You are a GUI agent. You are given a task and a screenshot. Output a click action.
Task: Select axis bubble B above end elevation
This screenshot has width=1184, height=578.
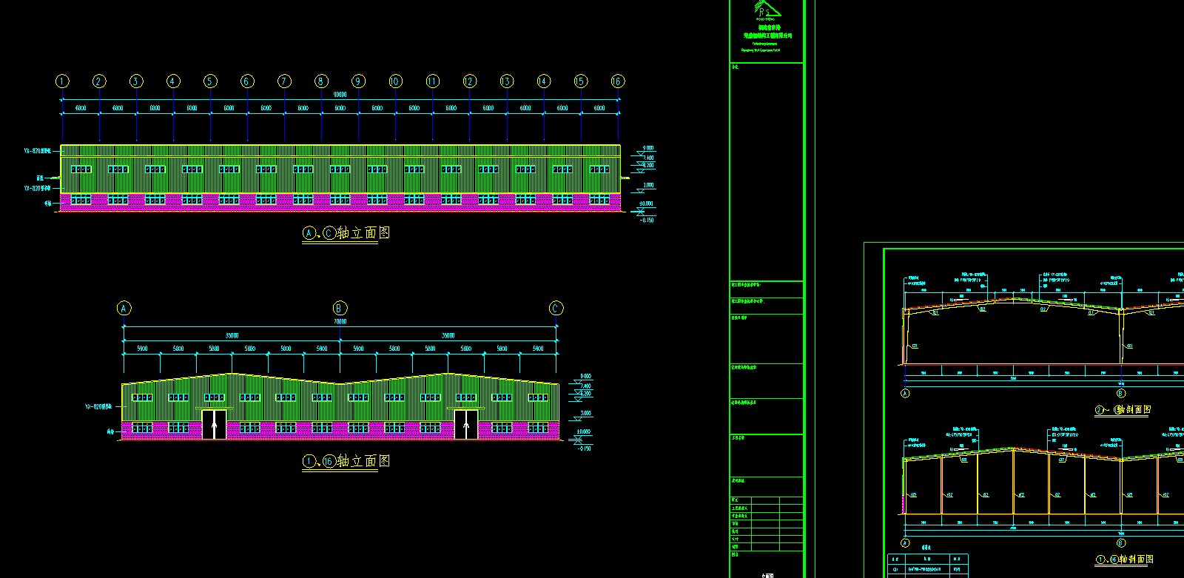tap(340, 308)
